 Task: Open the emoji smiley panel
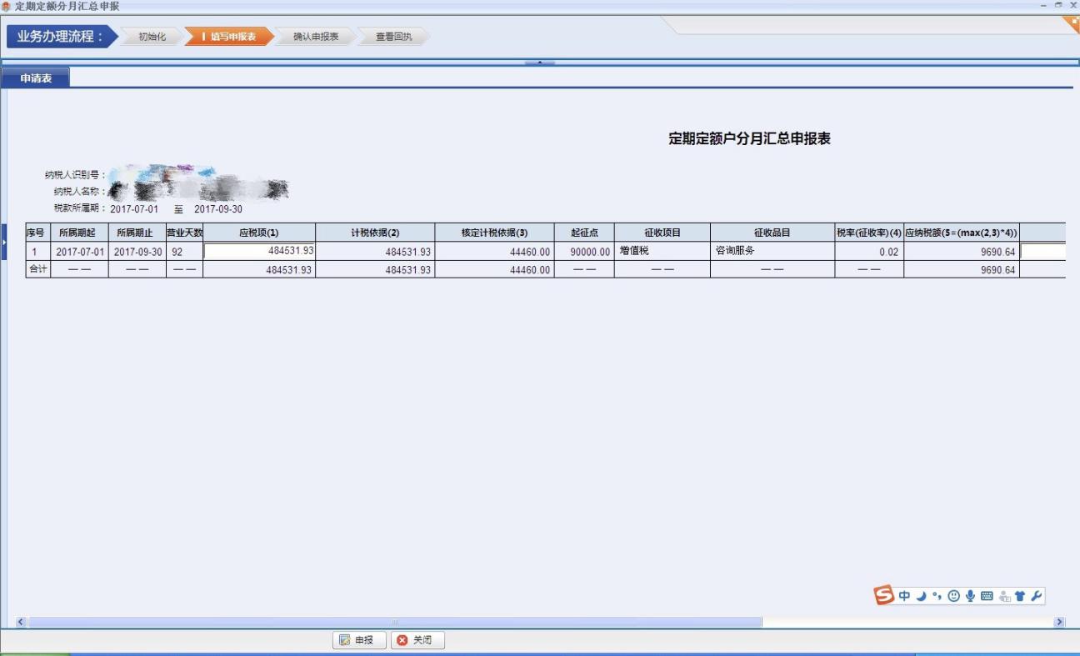pyautogui.click(x=954, y=596)
